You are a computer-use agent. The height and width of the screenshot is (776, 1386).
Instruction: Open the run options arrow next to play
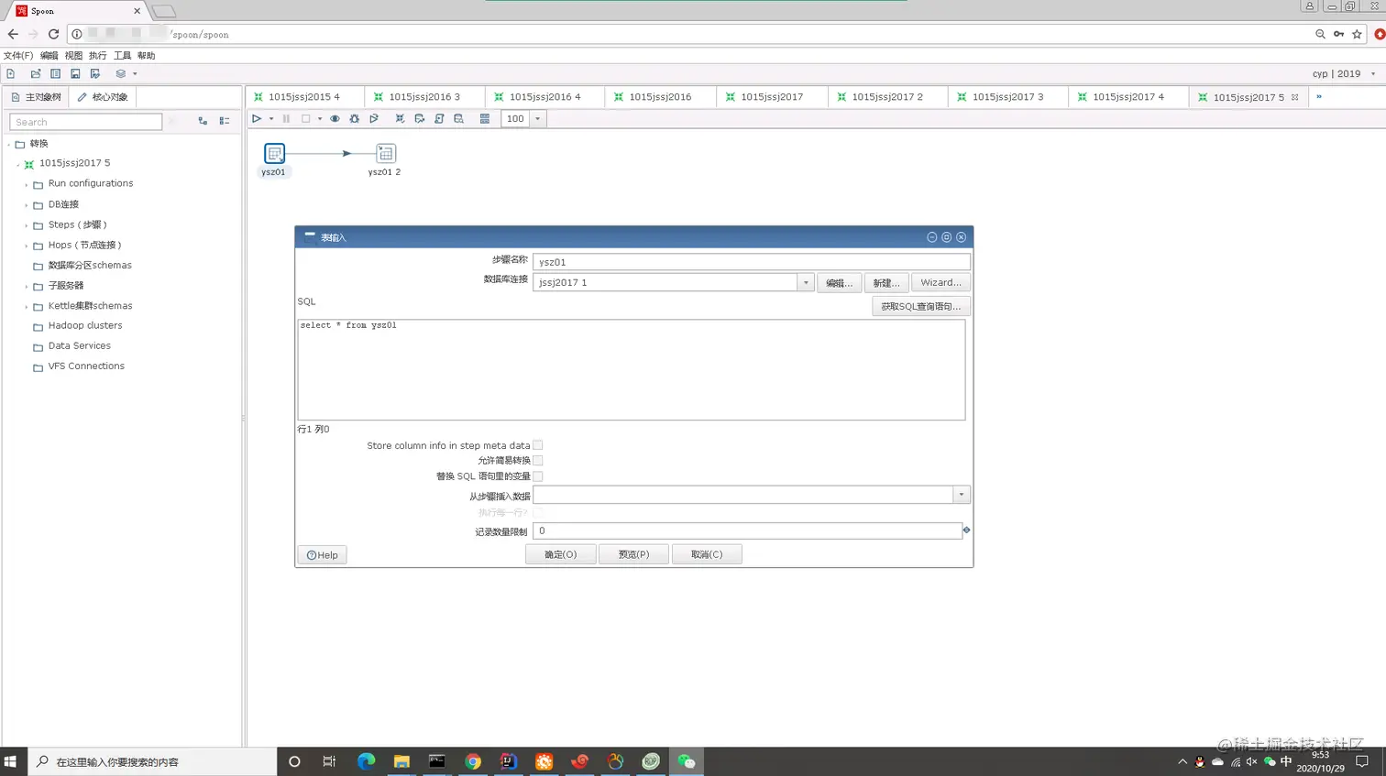pos(271,118)
